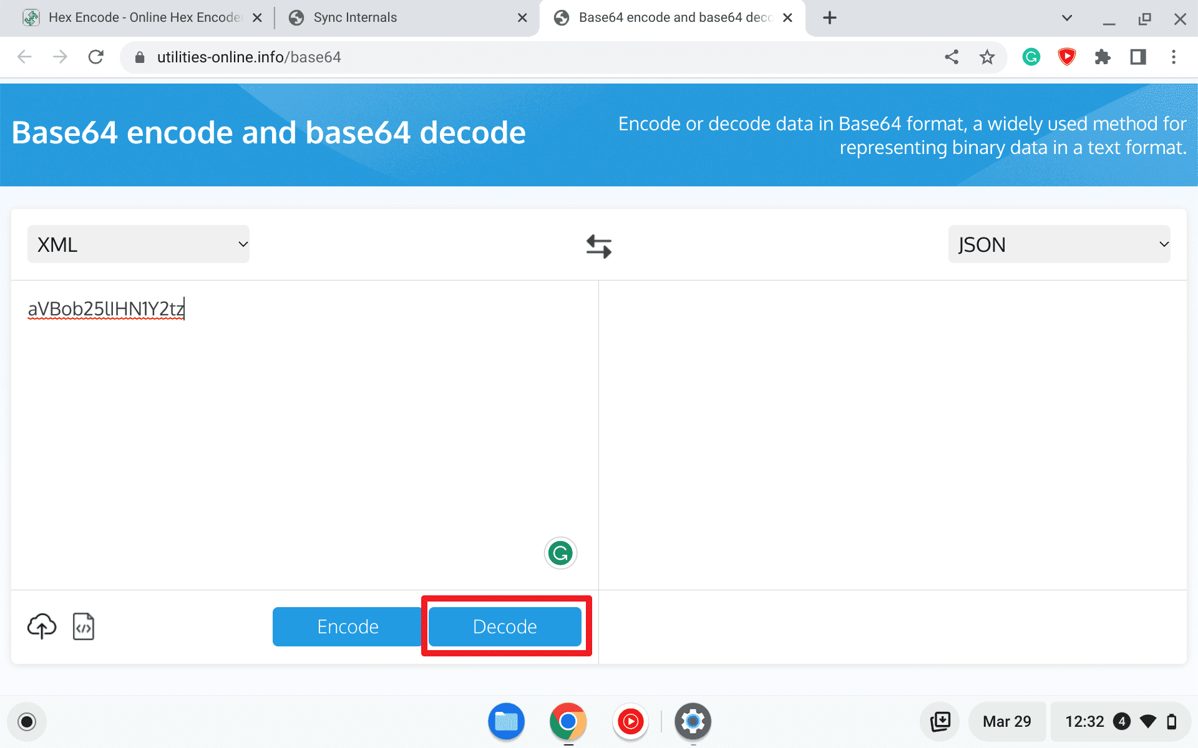The width and height of the screenshot is (1198, 748).
Task: Go back to previous page
Action: tap(24, 57)
